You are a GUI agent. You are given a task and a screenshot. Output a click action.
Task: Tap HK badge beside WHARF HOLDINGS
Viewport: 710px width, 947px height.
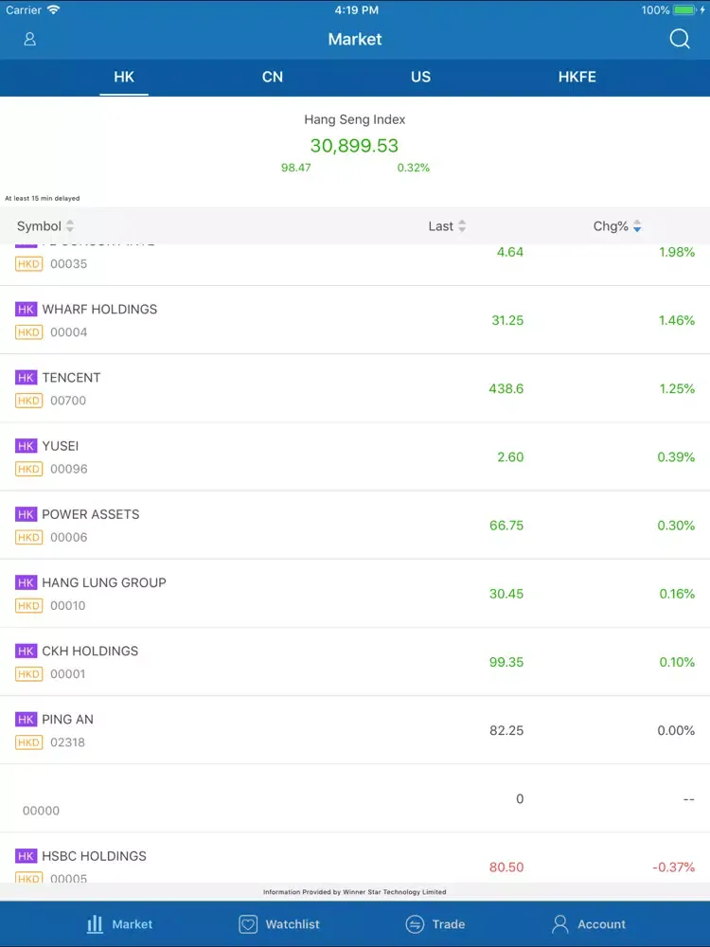[26, 310]
